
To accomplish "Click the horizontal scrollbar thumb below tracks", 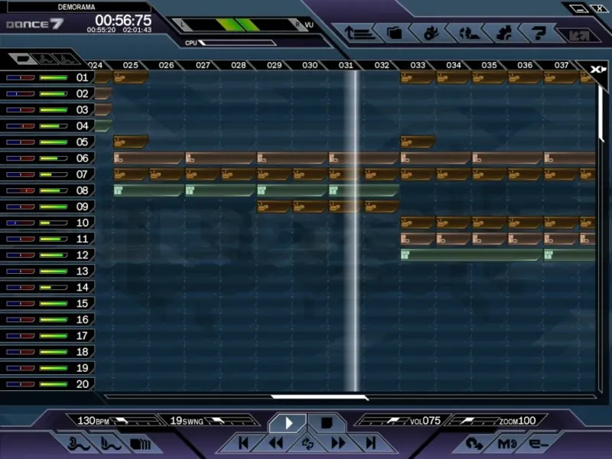I will 319,397.
